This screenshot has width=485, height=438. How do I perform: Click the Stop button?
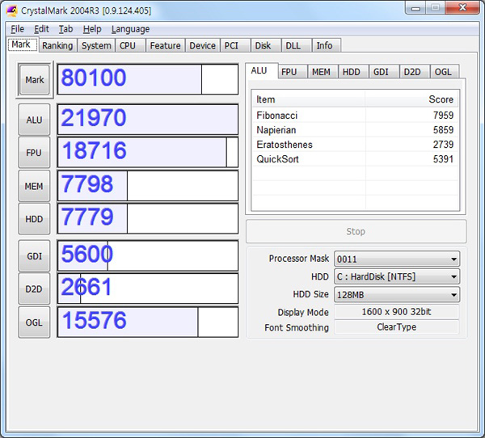click(356, 231)
